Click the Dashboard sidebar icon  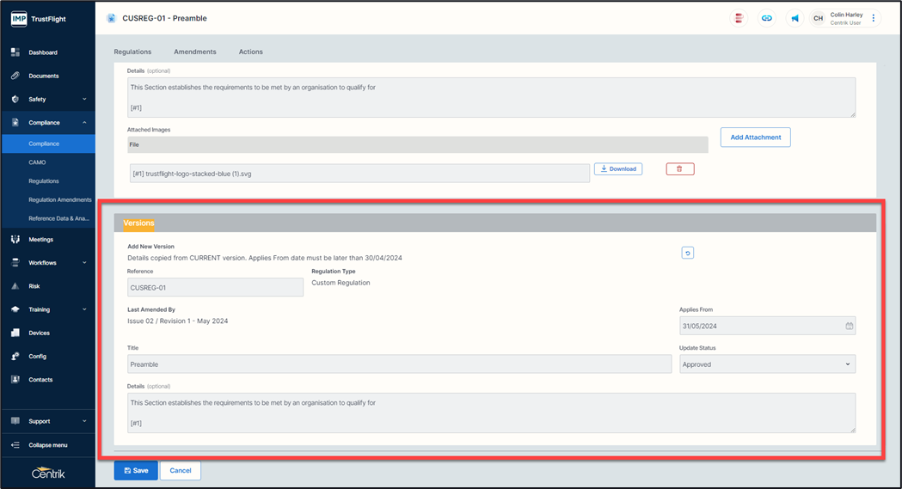point(15,52)
